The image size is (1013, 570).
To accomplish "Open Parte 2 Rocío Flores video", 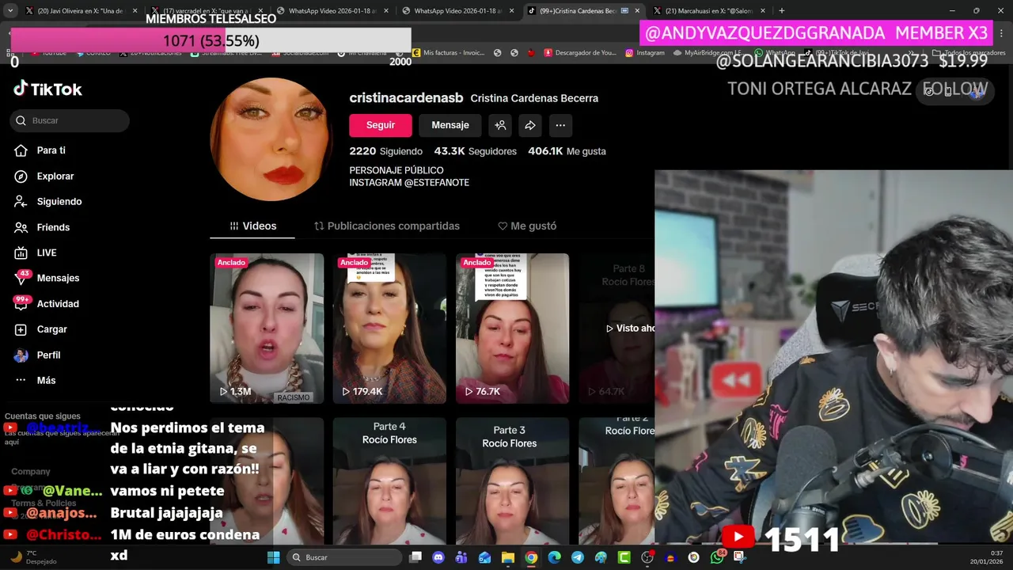I will pos(617,481).
